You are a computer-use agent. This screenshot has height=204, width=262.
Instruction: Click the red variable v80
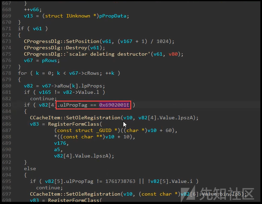pos(173,54)
